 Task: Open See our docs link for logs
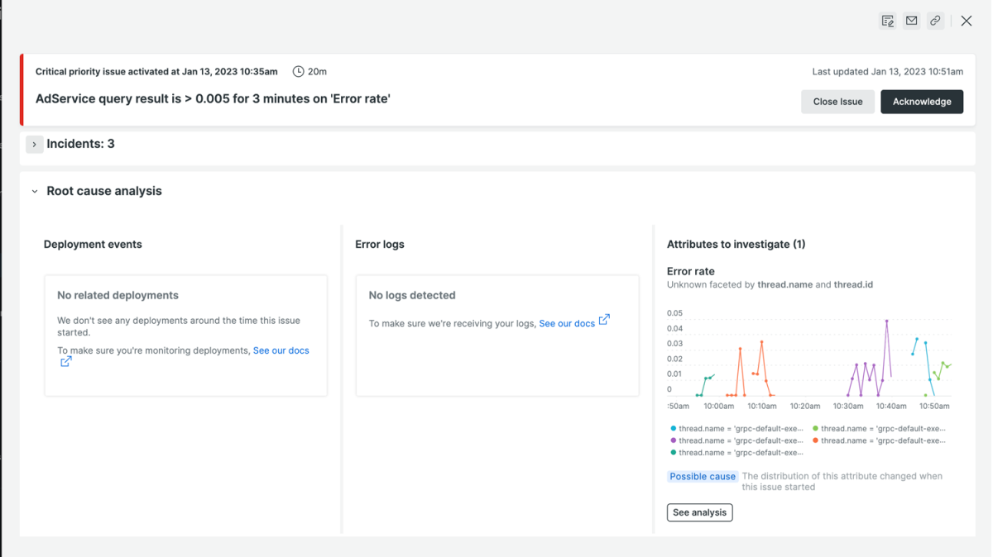coord(567,323)
